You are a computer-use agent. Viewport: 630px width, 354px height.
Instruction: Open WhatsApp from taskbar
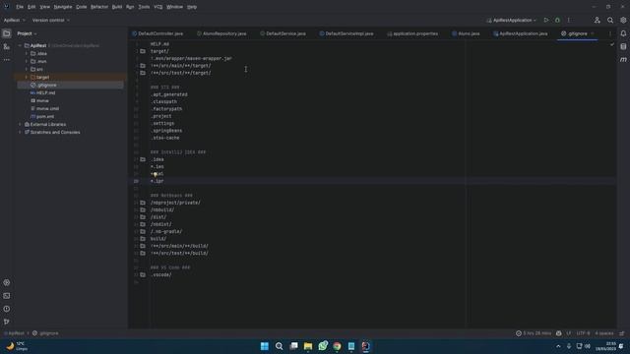click(x=323, y=346)
